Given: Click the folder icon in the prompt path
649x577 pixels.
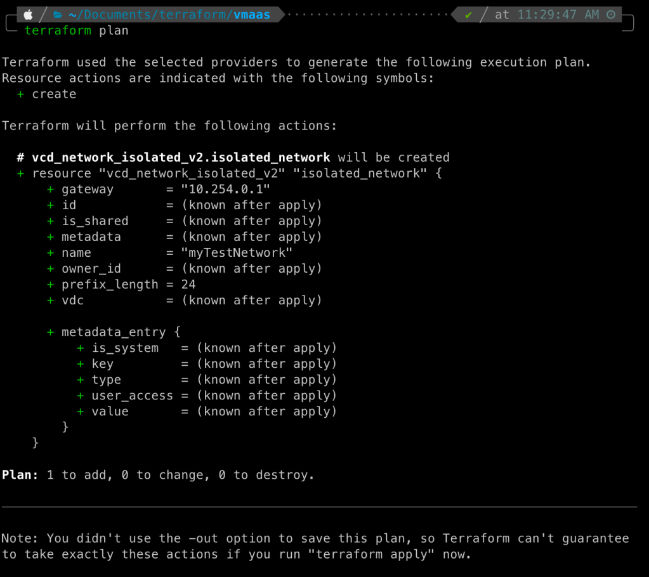Looking at the screenshot, I should pos(58,15).
